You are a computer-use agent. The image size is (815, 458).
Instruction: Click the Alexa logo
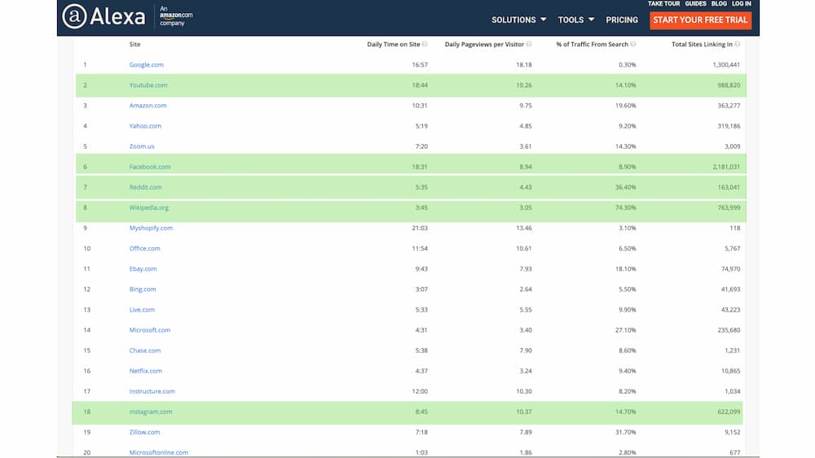(x=104, y=16)
